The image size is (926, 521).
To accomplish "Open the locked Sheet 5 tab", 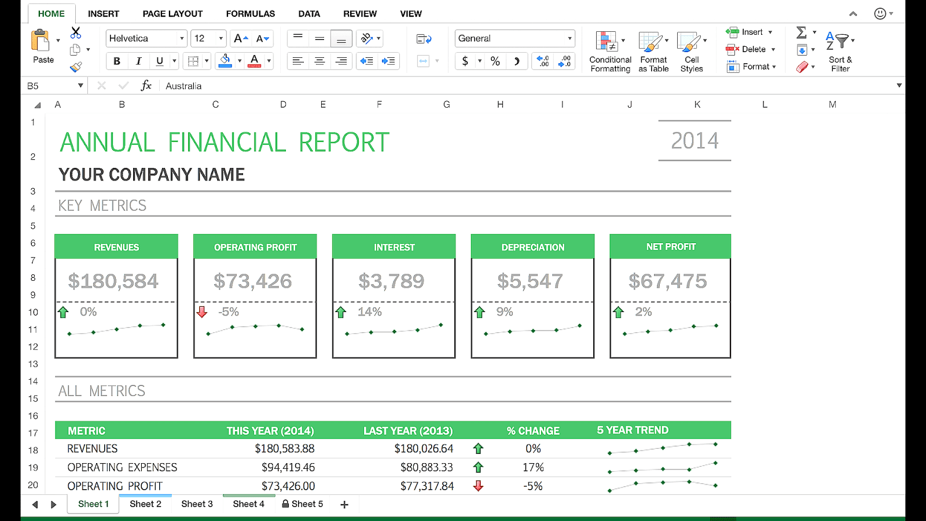I will (x=302, y=504).
